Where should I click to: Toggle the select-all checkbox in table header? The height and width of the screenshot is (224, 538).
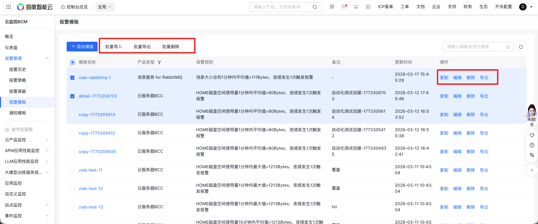[72, 62]
